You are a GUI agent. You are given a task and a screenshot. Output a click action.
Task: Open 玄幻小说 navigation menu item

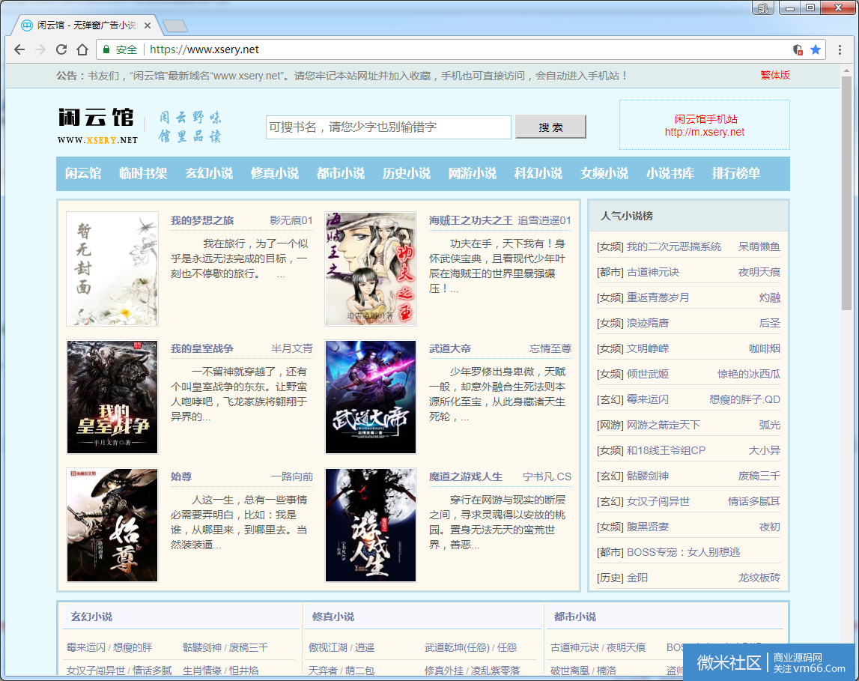pyautogui.click(x=209, y=174)
